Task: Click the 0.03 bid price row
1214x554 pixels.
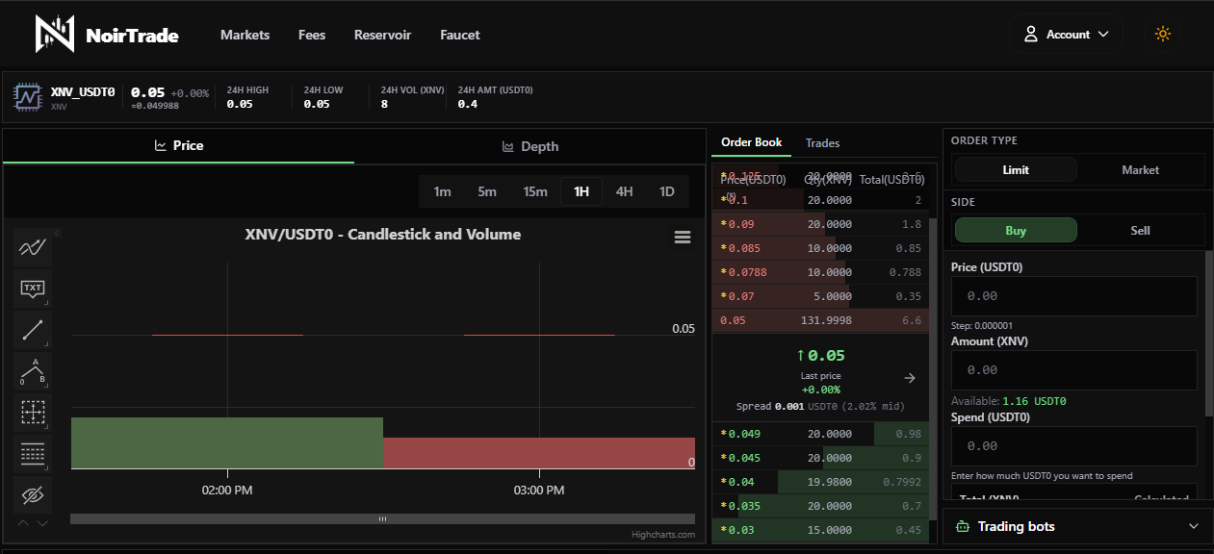Action: pyautogui.click(x=820, y=530)
